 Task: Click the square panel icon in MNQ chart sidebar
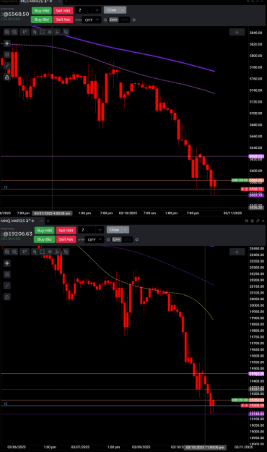click(7, 274)
